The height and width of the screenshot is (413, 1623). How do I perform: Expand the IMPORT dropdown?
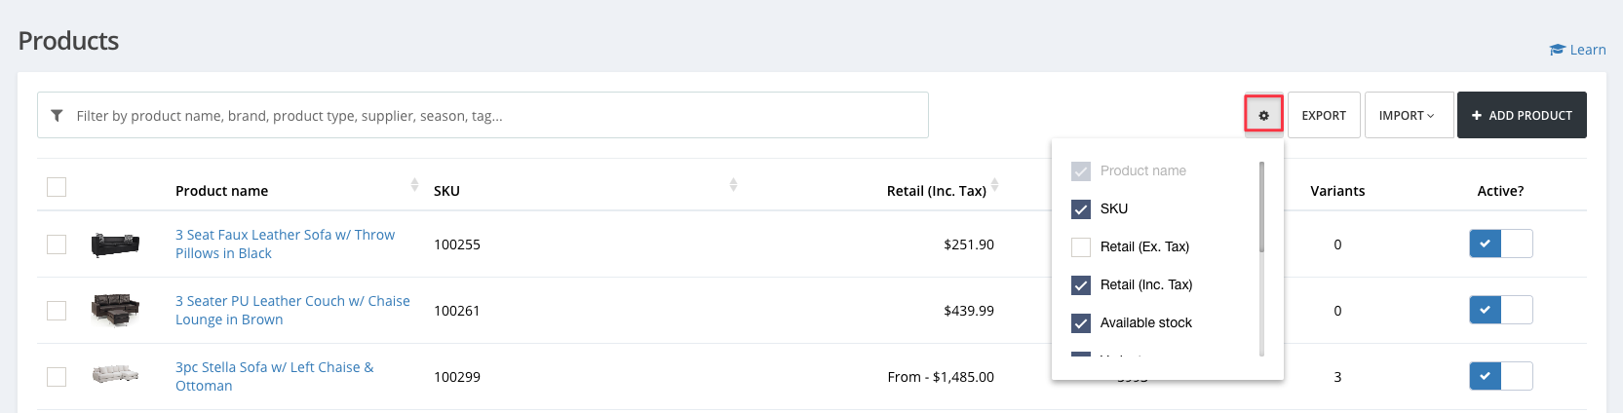(1408, 116)
